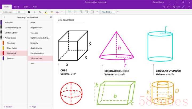
Task: Apply italic formatting
Action: coord(34,12)
